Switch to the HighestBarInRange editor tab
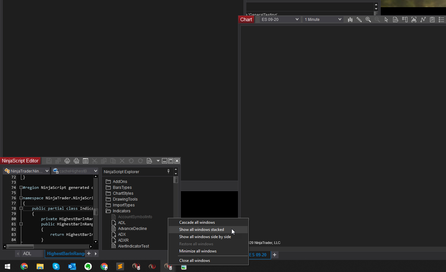 65,253
